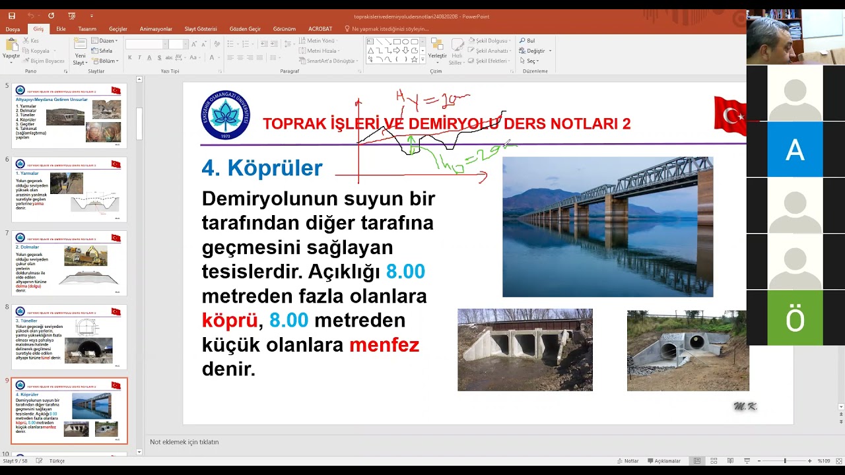845x475 pixels.
Task: Open the Animasyonlar tab
Action: pos(156,29)
